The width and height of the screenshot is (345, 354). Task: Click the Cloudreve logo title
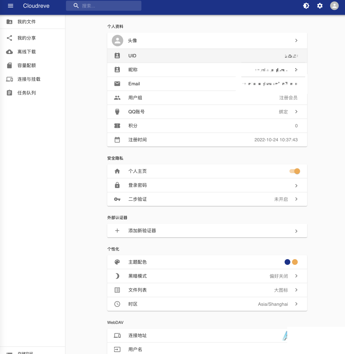click(x=36, y=6)
